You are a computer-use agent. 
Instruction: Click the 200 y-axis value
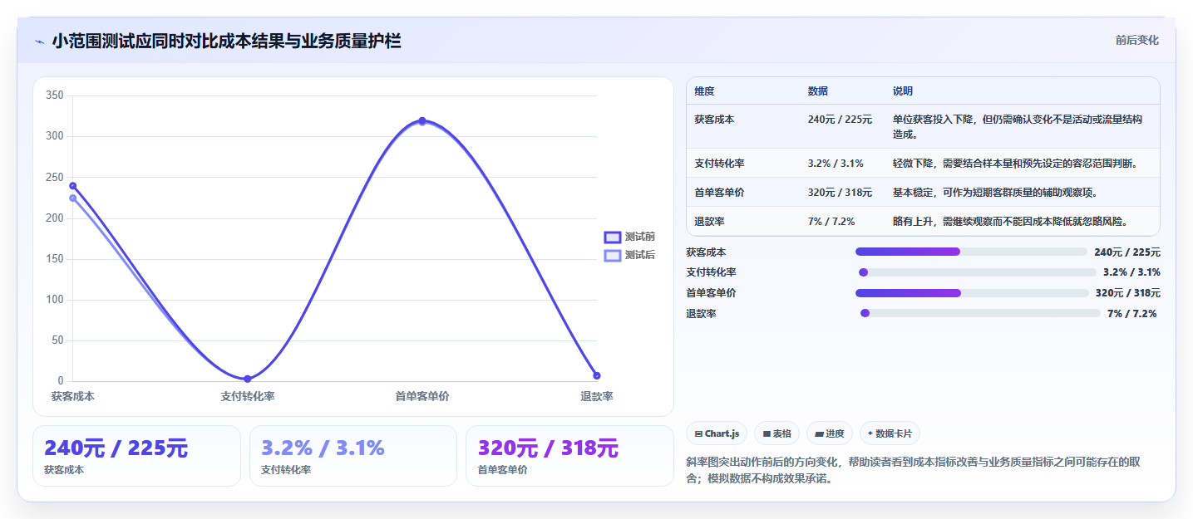pyautogui.click(x=55, y=218)
